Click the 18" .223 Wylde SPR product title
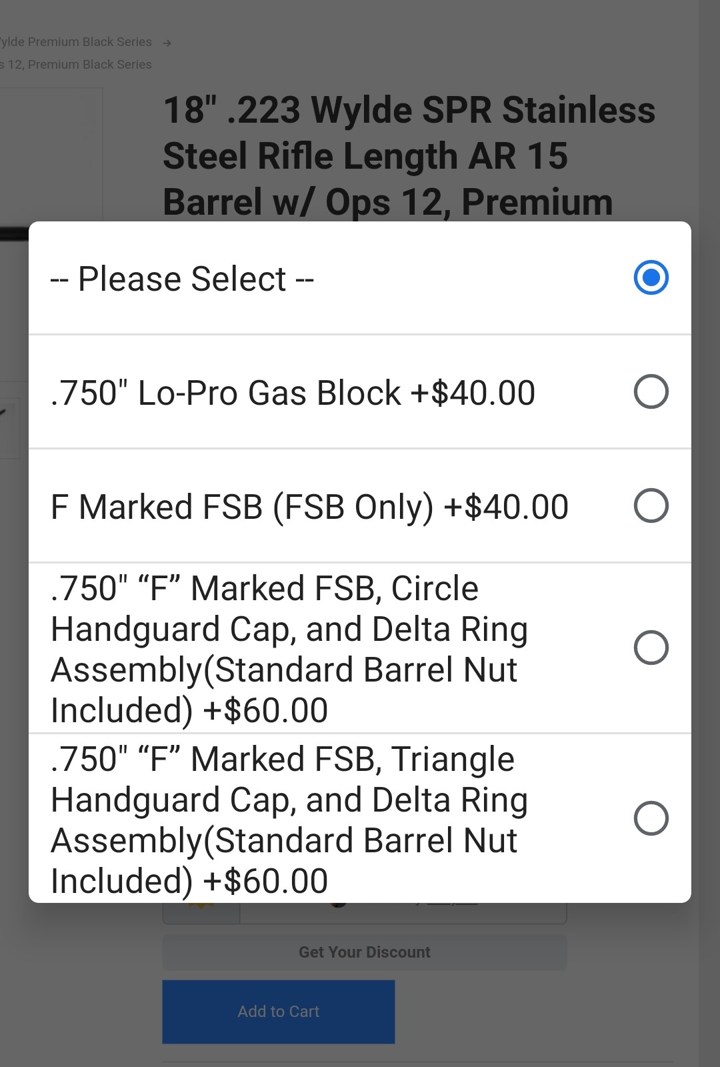This screenshot has width=720, height=1067. pyautogui.click(x=408, y=156)
